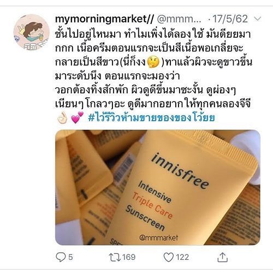273x273 pixels.
Task: Click the @mmmarket watermark on the photo
Action: click(x=159, y=238)
